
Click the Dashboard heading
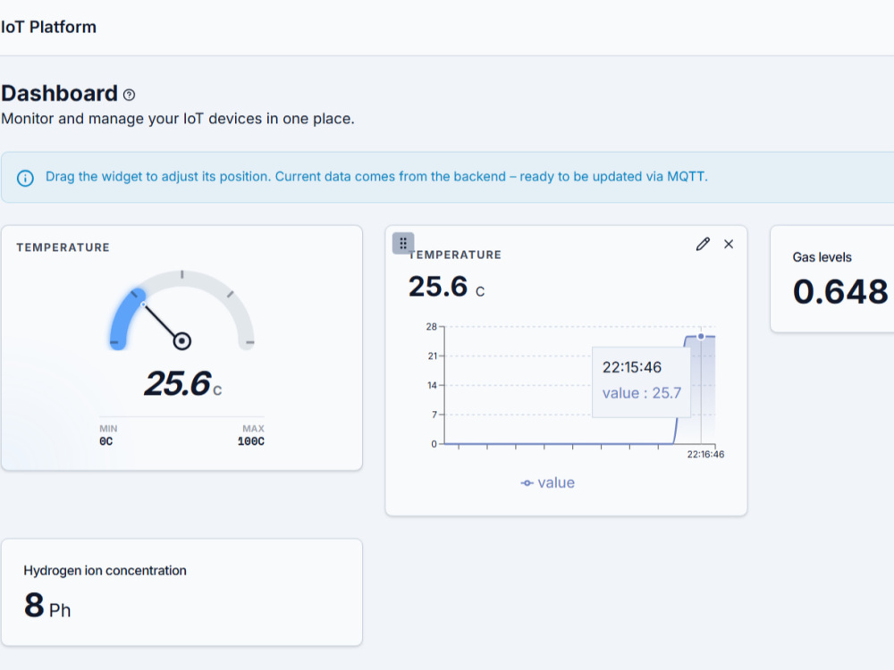coord(59,94)
